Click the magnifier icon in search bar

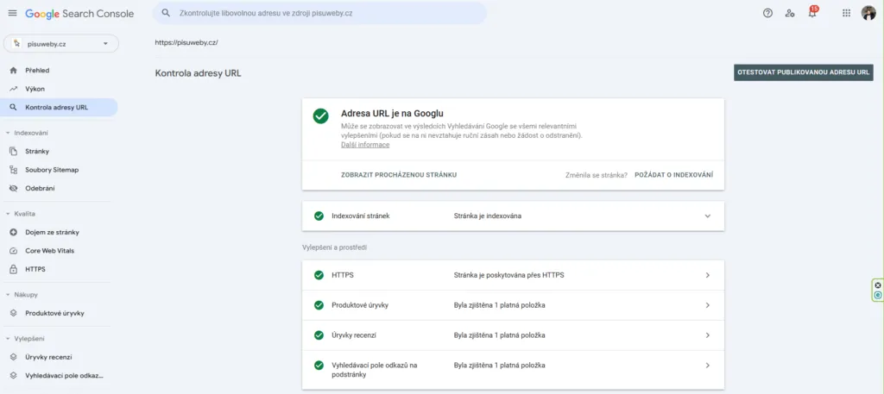[x=167, y=13]
